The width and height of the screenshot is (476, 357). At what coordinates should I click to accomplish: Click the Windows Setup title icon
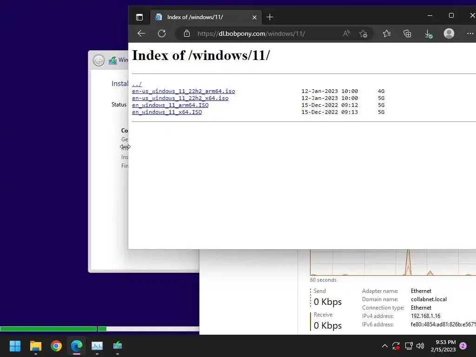point(112,60)
